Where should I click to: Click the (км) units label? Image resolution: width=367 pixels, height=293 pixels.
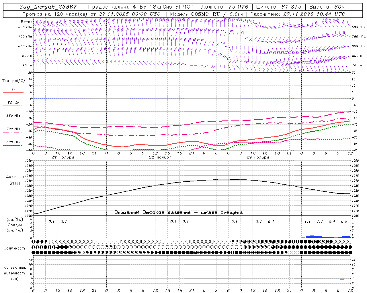[x=15, y=279]
